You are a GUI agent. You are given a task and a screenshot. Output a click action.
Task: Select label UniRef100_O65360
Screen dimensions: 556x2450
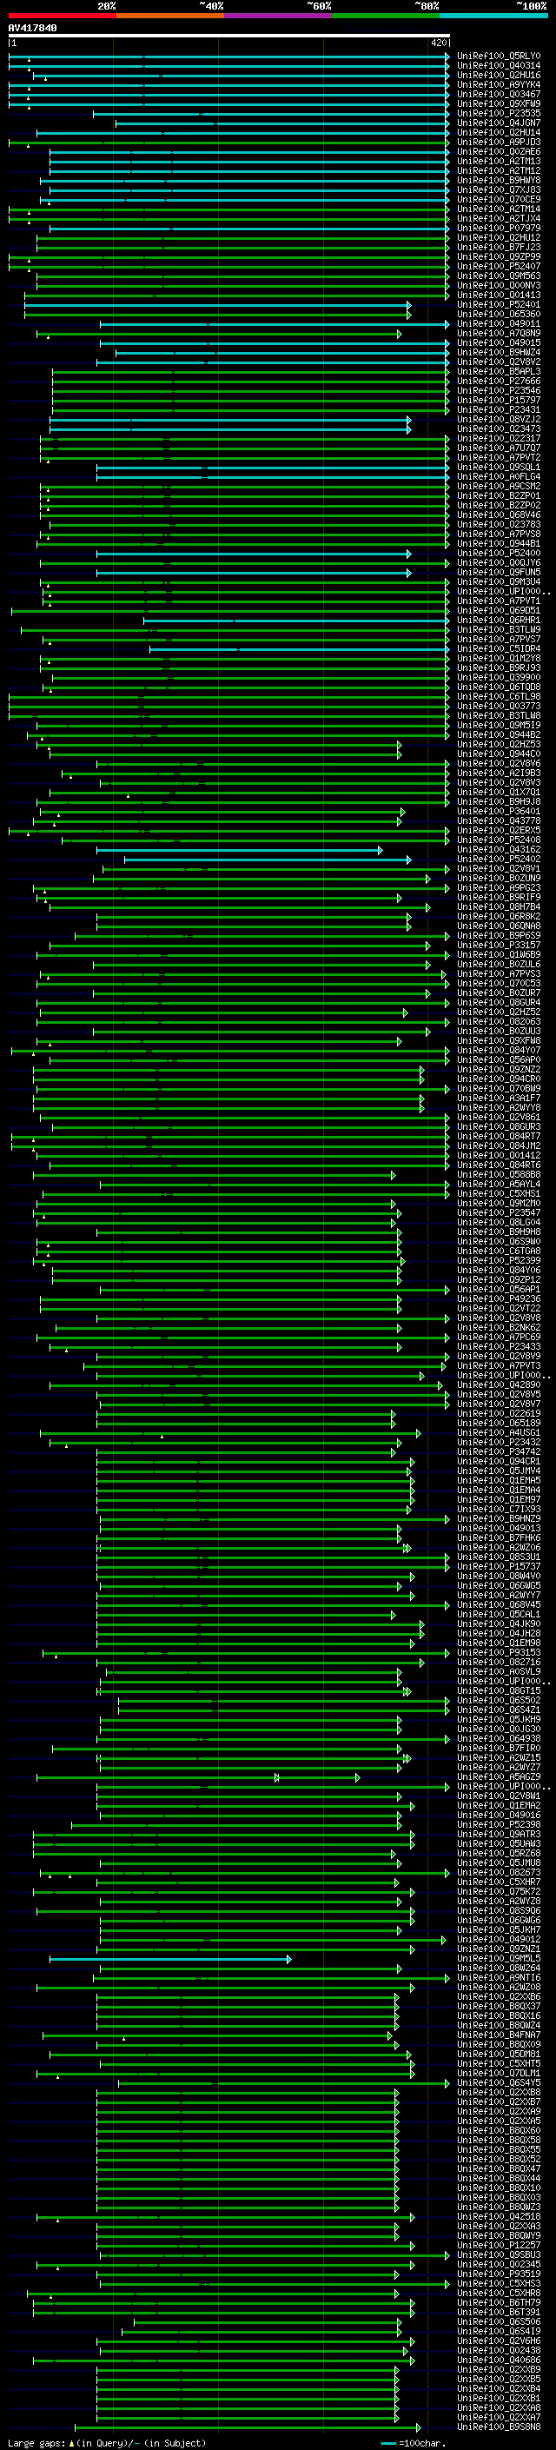(499, 314)
